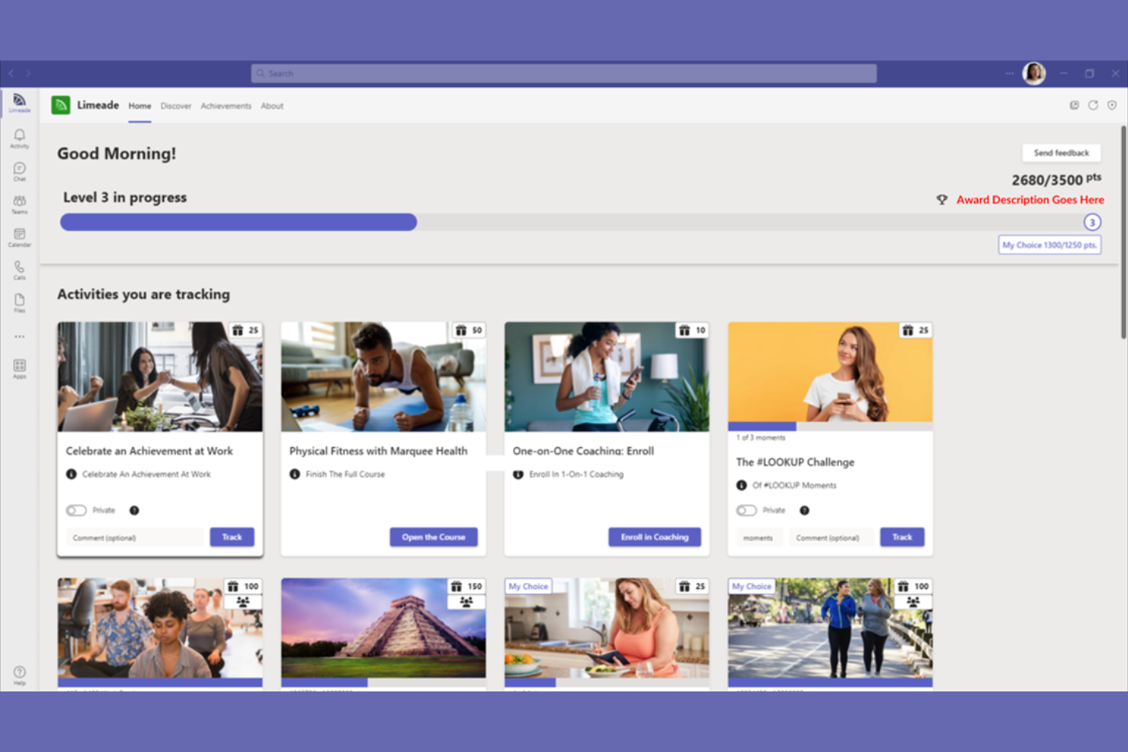1128x752 pixels.
Task: Open more options with the sidebar ellipsis
Action: click(x=19, y=335)
